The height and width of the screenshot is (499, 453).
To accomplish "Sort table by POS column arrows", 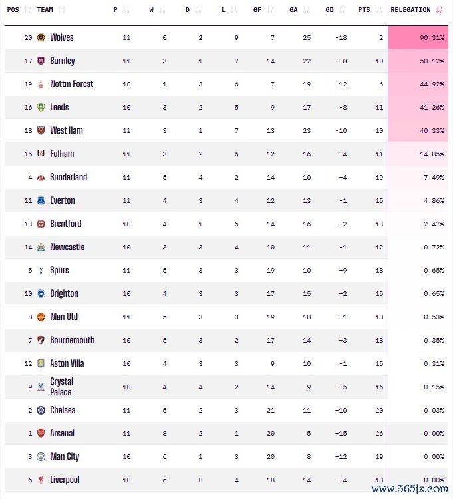I will click(x=27, y=10).
